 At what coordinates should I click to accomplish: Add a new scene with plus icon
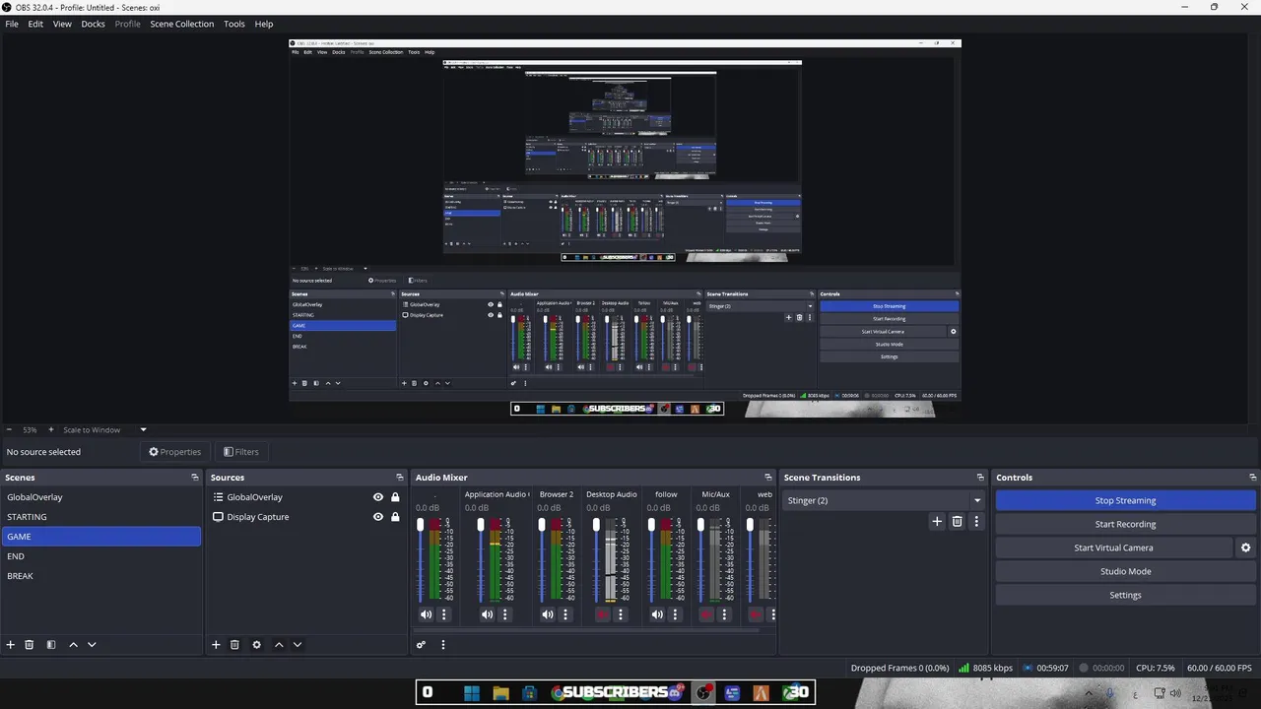(x=11, y=645)
